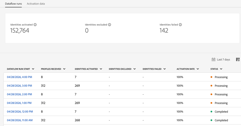Click 268 identities activated in 11:00 AM row

77,120
